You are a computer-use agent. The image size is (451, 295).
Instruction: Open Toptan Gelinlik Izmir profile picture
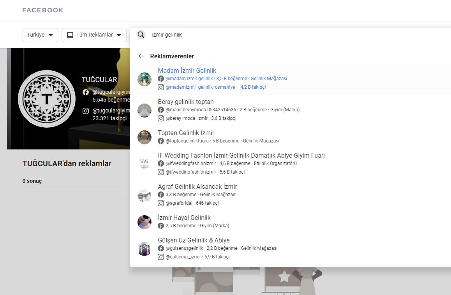(144, 137)
